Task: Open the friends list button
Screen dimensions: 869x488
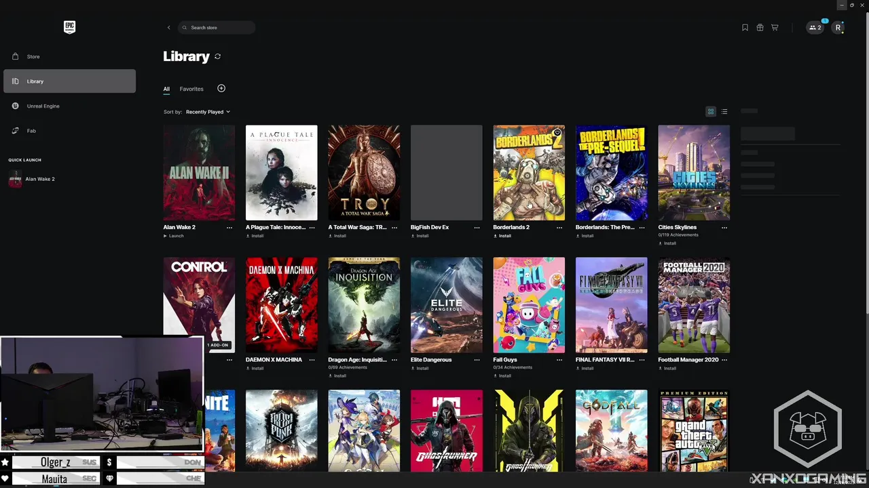Action: click(x=815, y=28)
